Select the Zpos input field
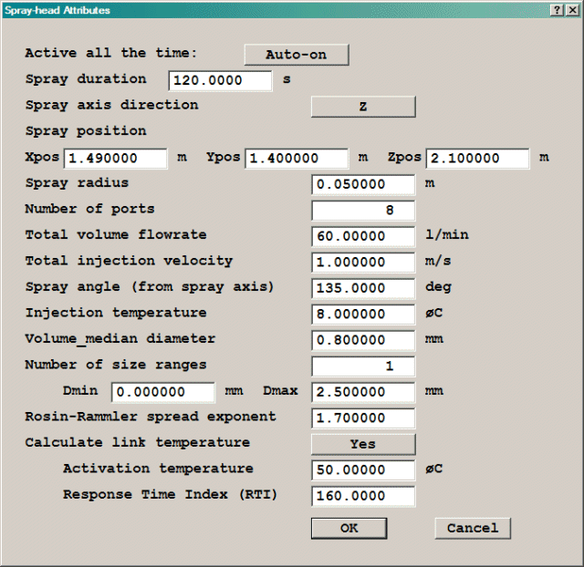584x567 pixels. [x=477, y=159]
